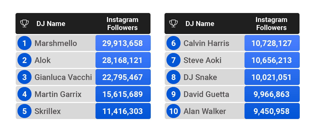This screenshot has width=315, height=132.
Task: Click the DJ Name header in left table
Action: coord(51,23)
